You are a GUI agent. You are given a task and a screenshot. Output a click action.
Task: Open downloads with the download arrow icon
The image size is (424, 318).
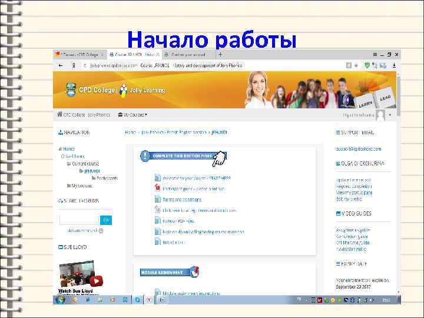(394, 65)
